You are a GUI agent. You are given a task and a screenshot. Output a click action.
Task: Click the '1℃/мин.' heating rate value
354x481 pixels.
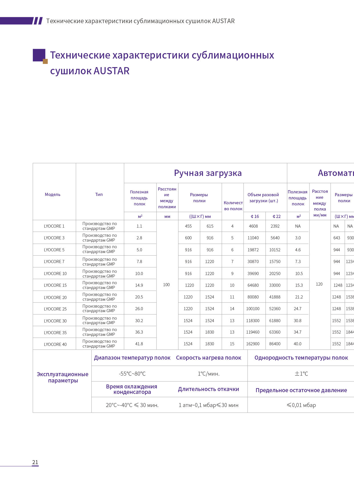coord(209,374)
